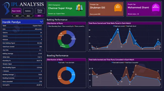Click the 5 Wickets row

point(22,71)
